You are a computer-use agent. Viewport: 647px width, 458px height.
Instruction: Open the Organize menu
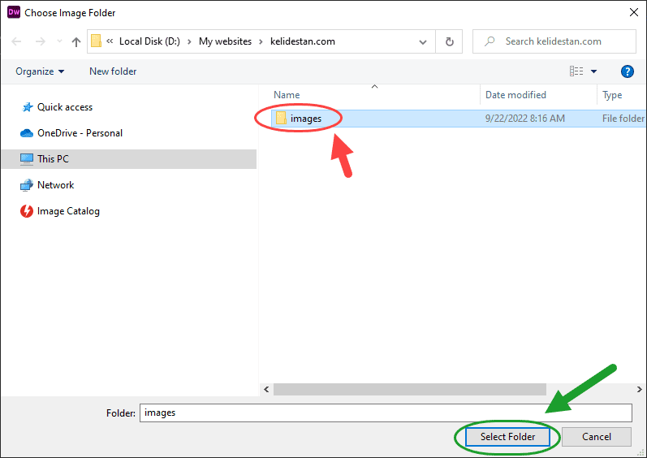pos(40,71)
